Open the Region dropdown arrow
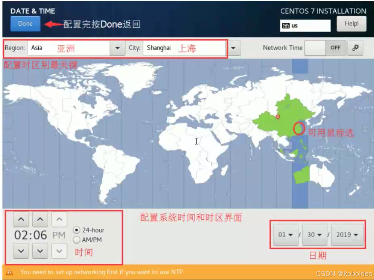 coord(117,48)
